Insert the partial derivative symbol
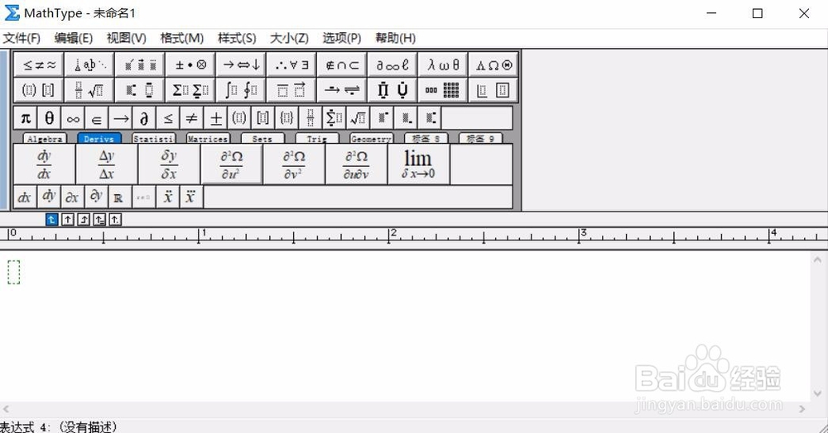 [144, 118]
